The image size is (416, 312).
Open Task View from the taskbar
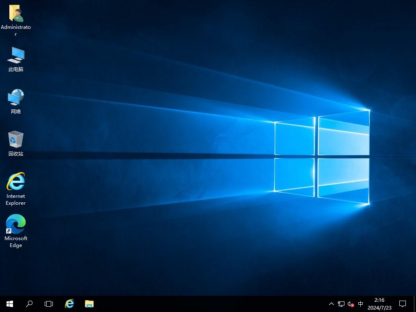49,304
